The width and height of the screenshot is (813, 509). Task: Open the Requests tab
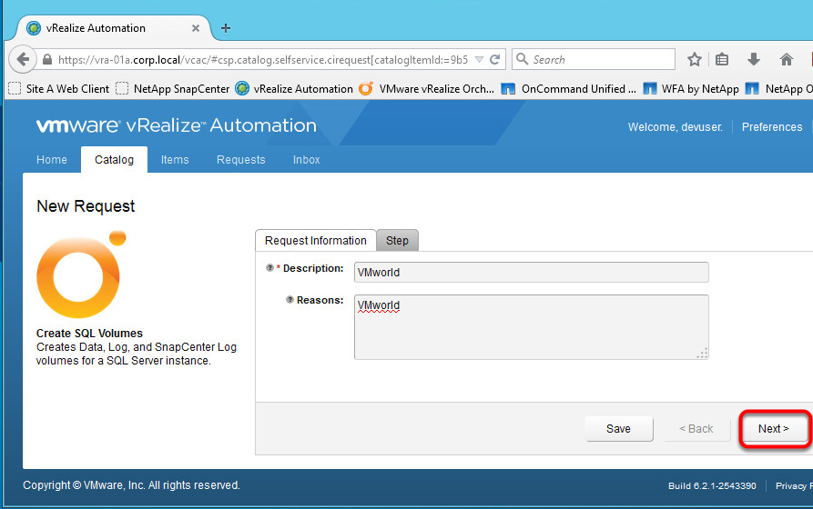[x=240, y=159]
